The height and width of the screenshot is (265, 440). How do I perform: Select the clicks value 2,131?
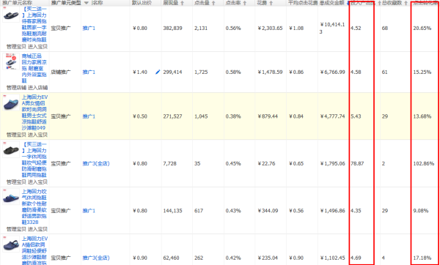point(201,29)
